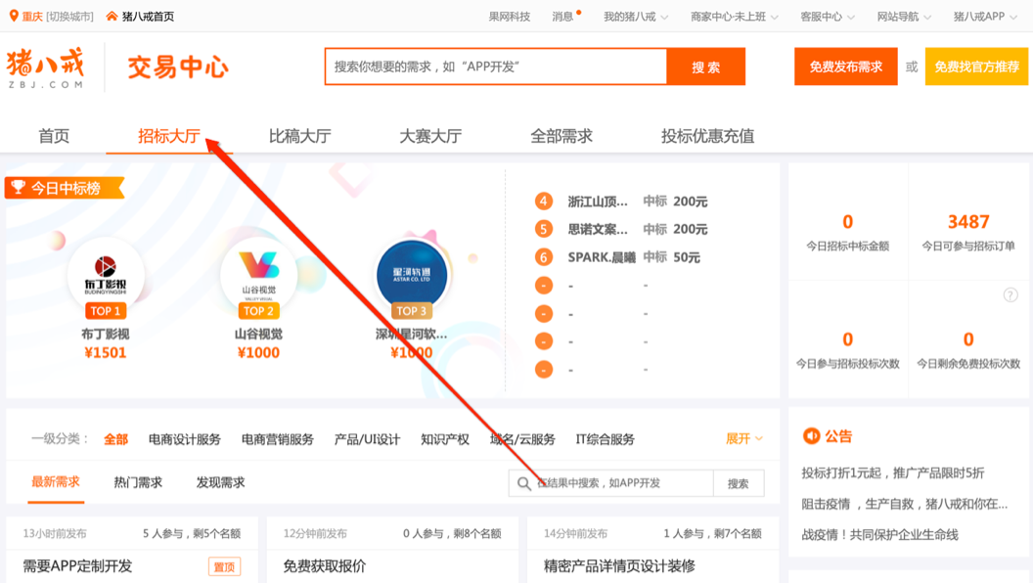This screenshot has width=1033, height=583.
Task: Click the home icon beside 猪八戒首页
Action: (x=112, y=16)
